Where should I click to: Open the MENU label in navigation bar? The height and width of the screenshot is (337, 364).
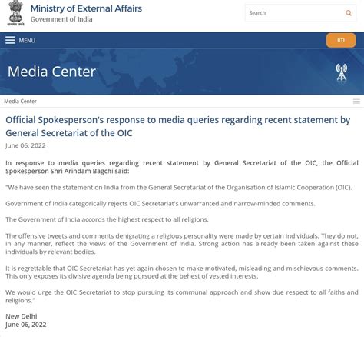(x=27, y=41)
